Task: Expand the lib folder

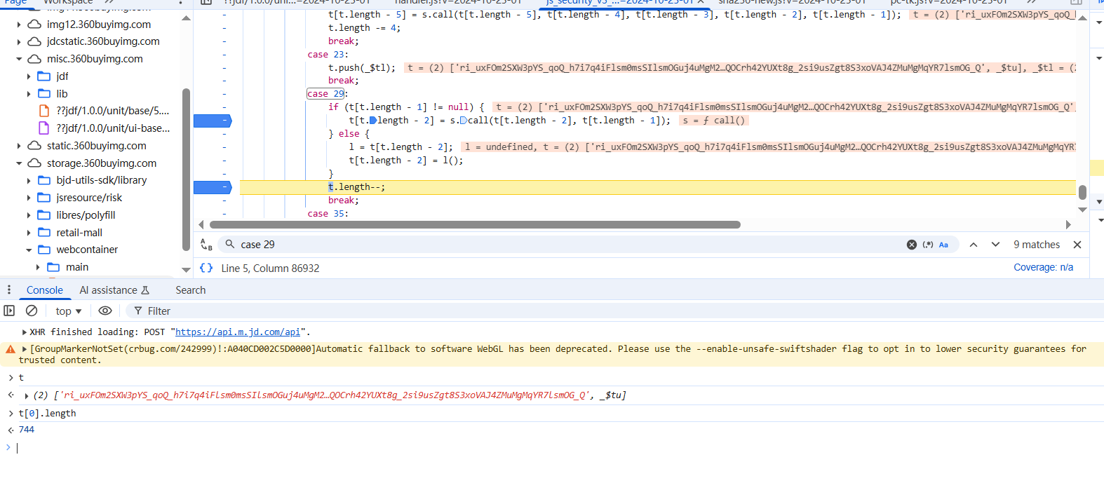Action: [29, 94]
